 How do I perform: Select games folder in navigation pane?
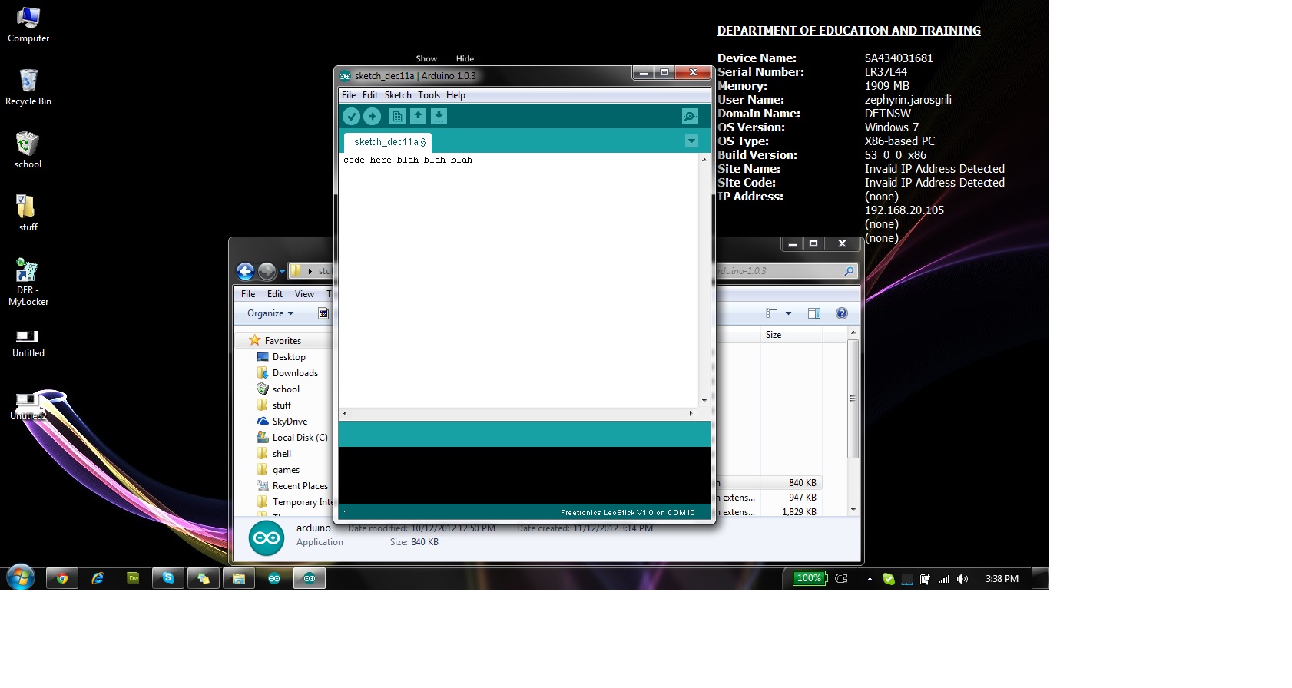click(x=286, y=470)
